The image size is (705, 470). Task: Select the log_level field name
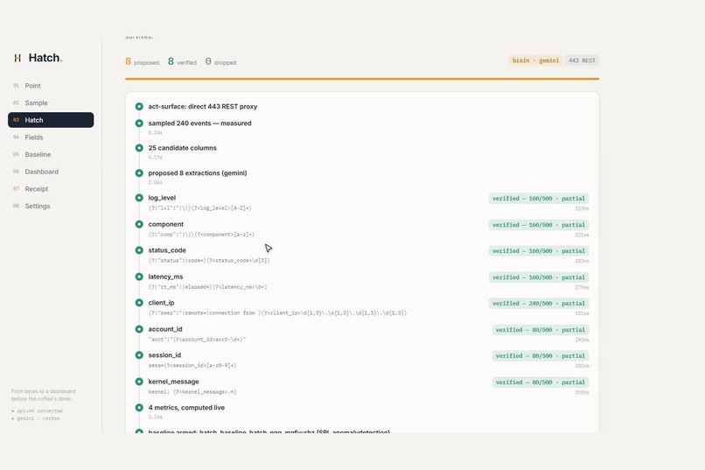[162, 198]
